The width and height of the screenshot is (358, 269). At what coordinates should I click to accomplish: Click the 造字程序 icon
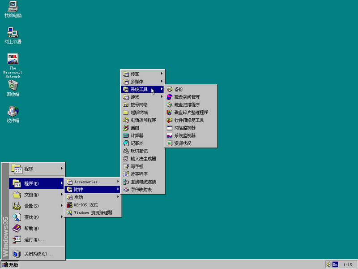[x=126, y=174]
